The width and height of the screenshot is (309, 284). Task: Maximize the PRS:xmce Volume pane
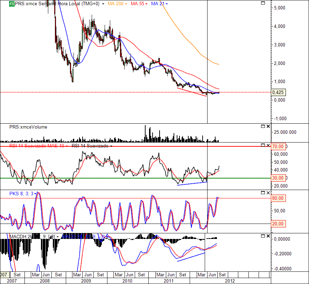point(263,126)
